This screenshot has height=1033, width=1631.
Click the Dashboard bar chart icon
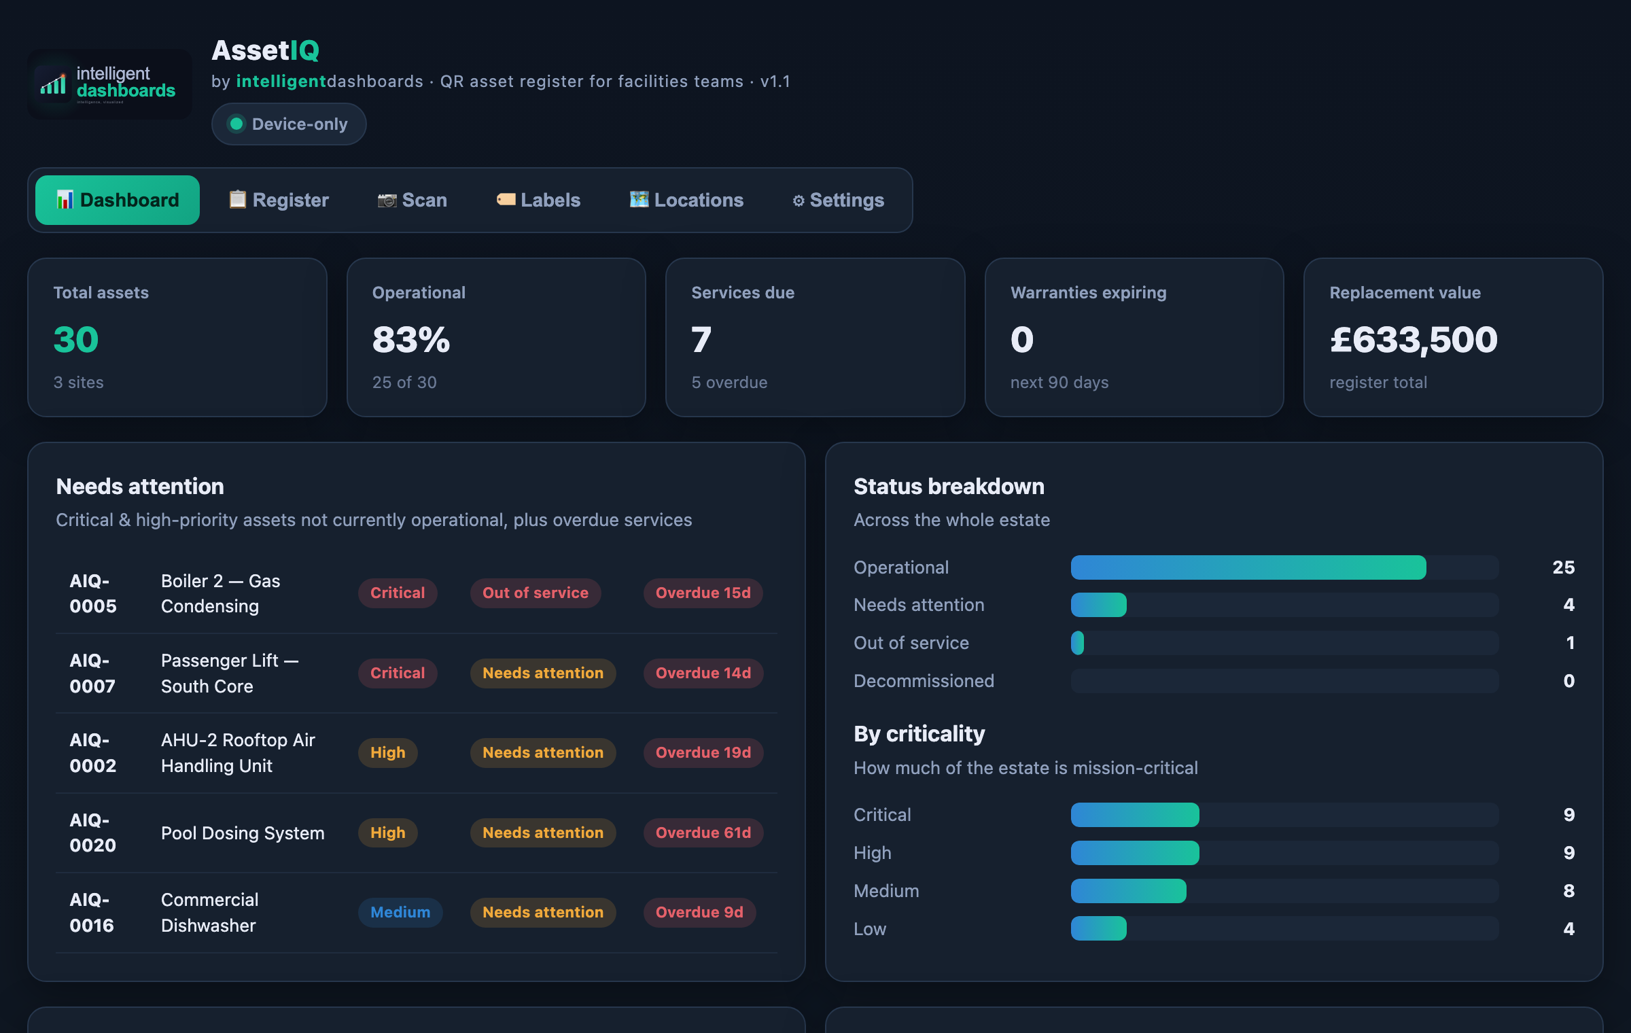click(x=65, y=200)
